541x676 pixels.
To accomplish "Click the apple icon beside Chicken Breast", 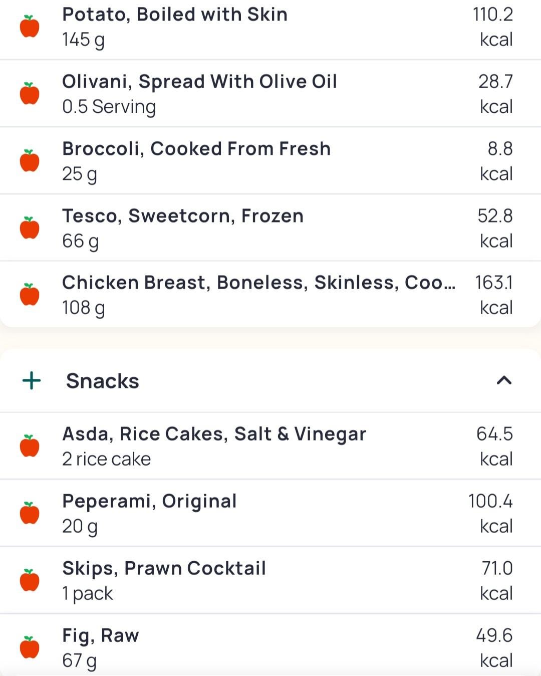I will tap(30, 295).
